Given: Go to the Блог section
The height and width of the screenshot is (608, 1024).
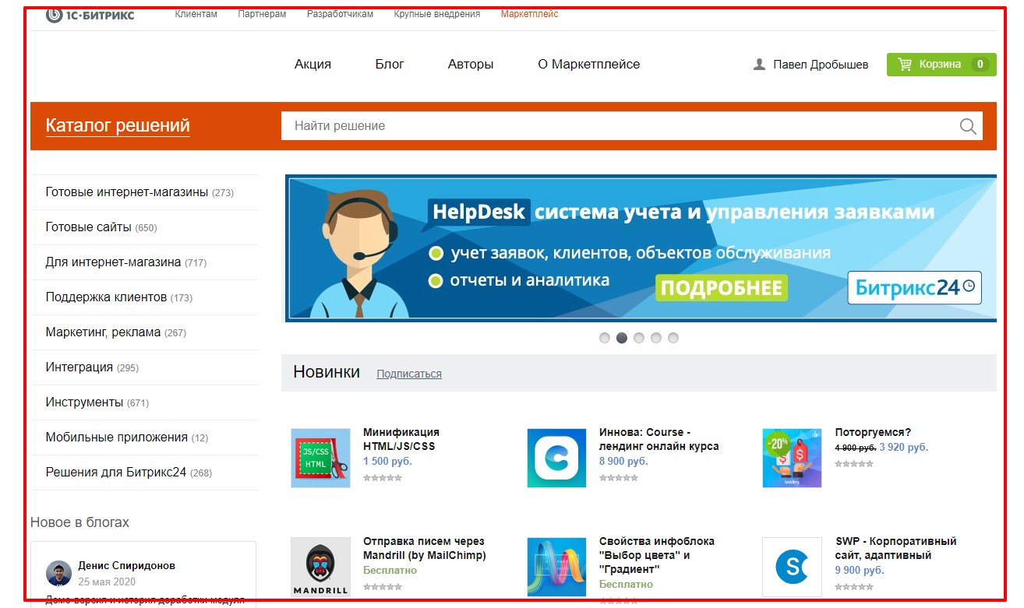Looking at the screenshot, I should click(x=390, y=65).
